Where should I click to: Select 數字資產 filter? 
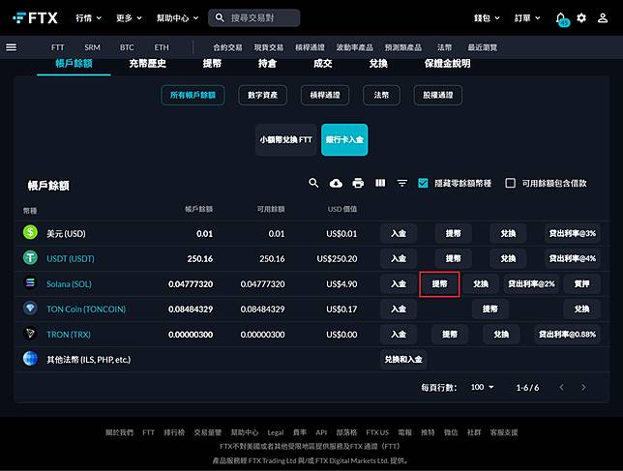(262, 96)
